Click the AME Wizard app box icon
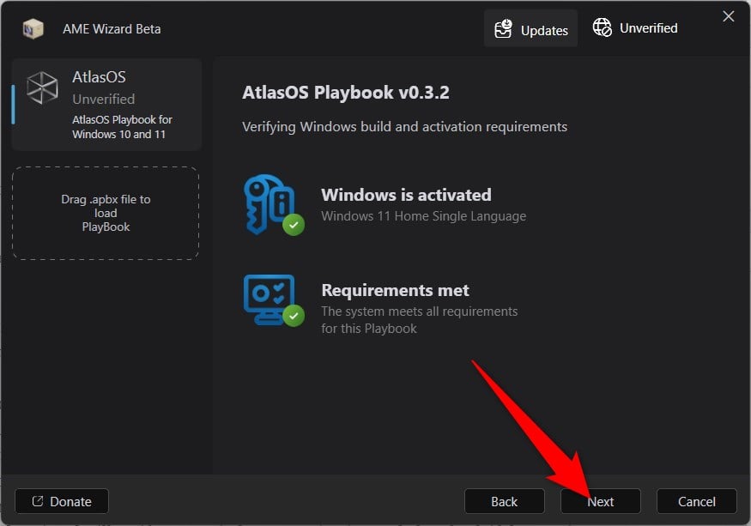Image resolution: width=751 pixels, height=526 pixels. (x=33, y=29)
